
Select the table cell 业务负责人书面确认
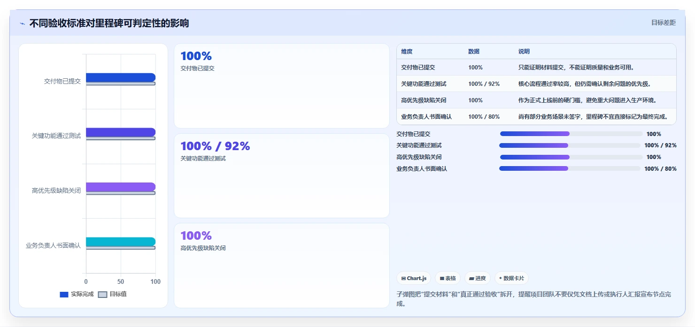426,117
